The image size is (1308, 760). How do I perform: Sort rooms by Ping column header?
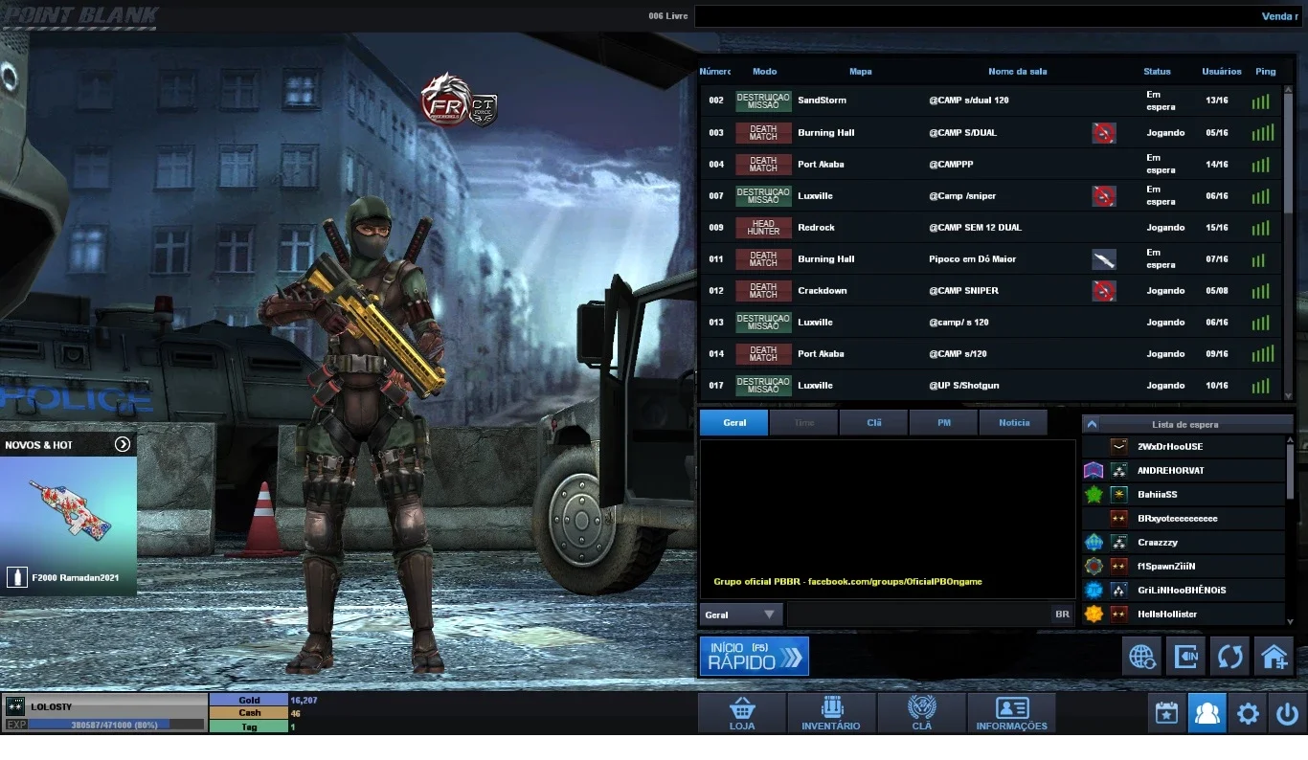(x=1266, y=72)
